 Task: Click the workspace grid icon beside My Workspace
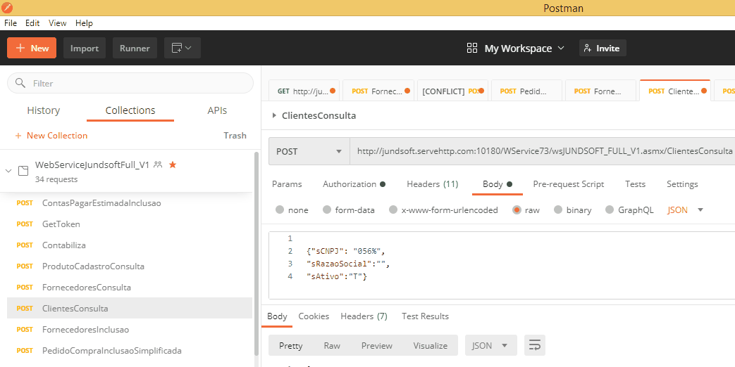(472, 48)
